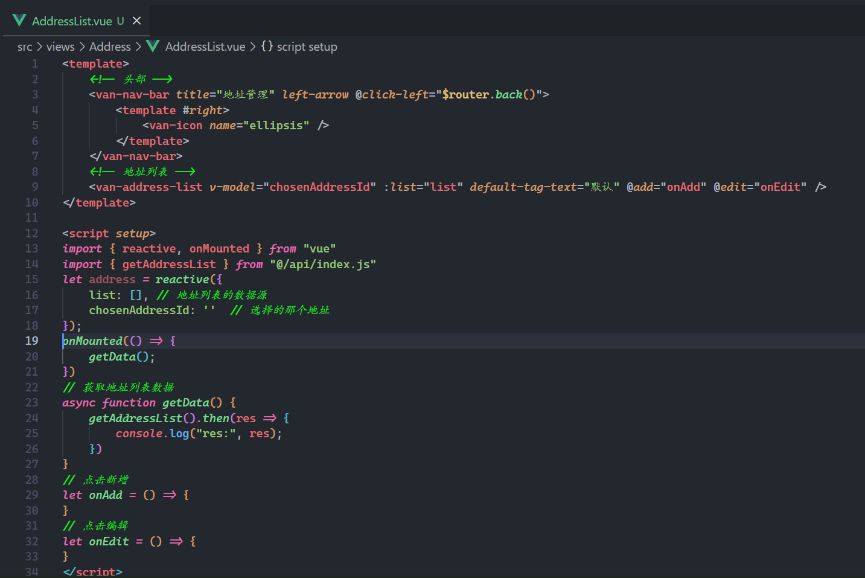Click line number 12 in gutter

click(x=31, y=234)
